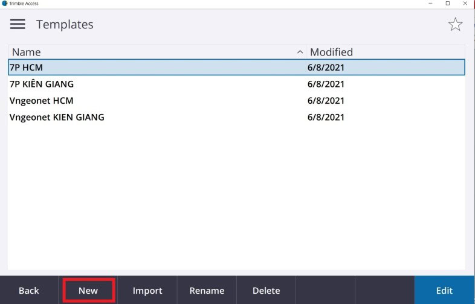The image size is (475, 304).
Task: Sort templates by the Modified column header
Action: [386, 52]
